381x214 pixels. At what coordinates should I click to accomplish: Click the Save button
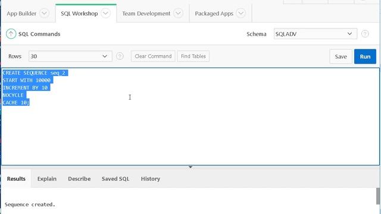click(x=341, y=56)
